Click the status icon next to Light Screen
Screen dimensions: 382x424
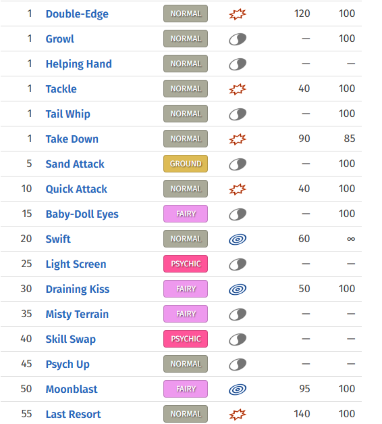pos(238,264)
